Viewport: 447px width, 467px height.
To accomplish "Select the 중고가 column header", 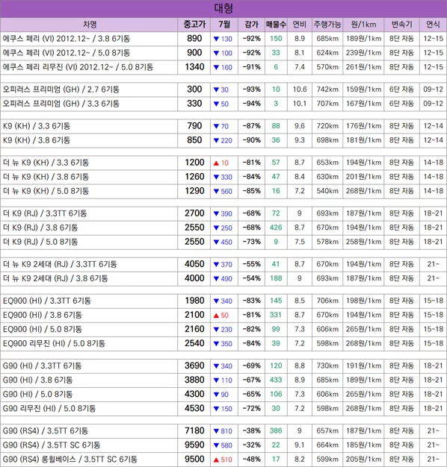I will 194,25.
